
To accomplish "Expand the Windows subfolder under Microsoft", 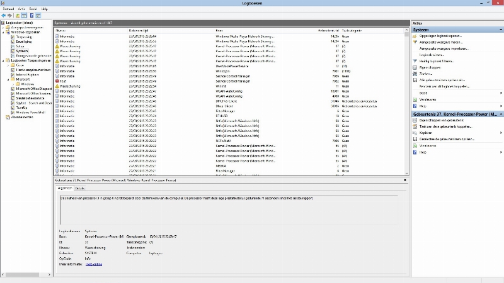I will (13, 84).
